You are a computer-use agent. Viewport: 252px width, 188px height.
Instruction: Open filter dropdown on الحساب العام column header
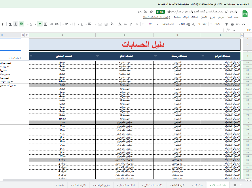(x=97, y=56)
